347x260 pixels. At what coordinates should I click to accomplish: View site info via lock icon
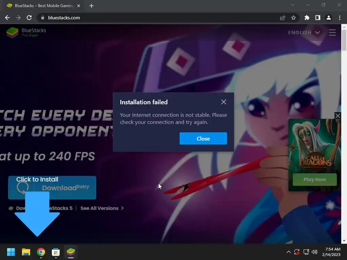[x=43, y=18]
